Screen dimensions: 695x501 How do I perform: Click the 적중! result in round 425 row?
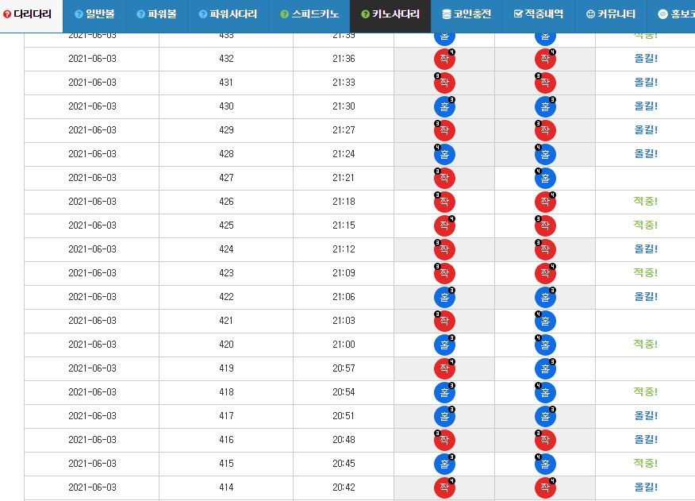click(x=645, y=225)
